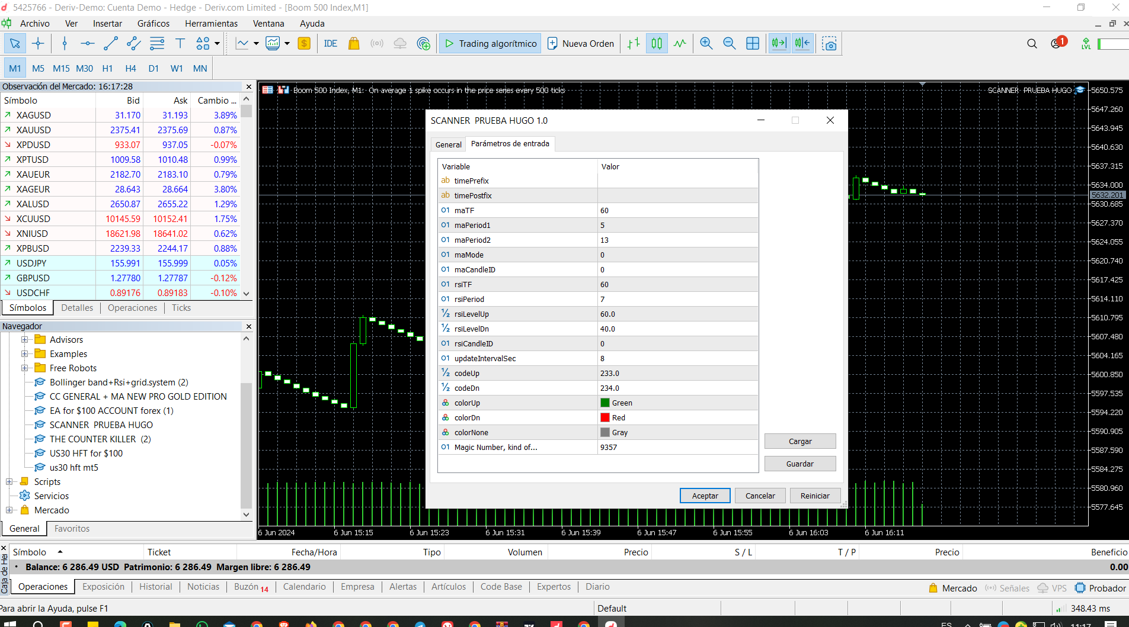The height and width of the screenshot is (627, 1129).
Task: Select the maPeriod1 value field
Action: tap(678, 225)
